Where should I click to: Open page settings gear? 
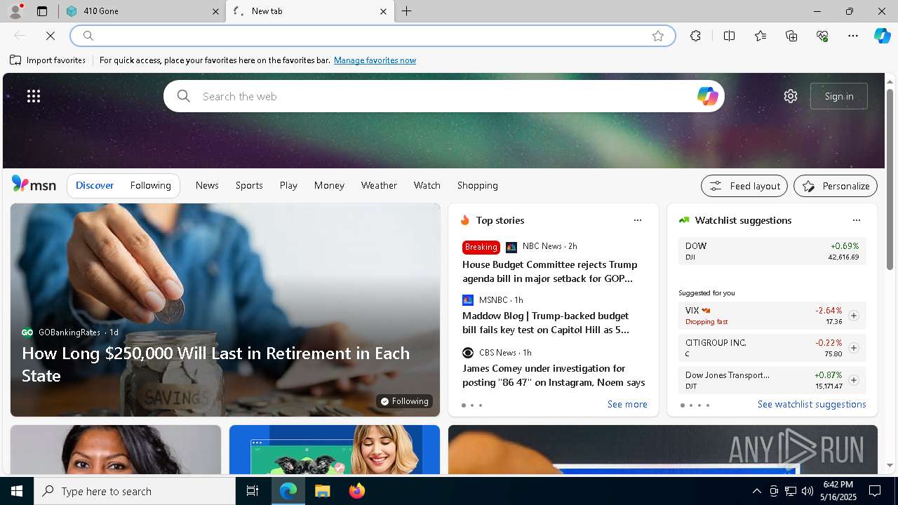791,96
